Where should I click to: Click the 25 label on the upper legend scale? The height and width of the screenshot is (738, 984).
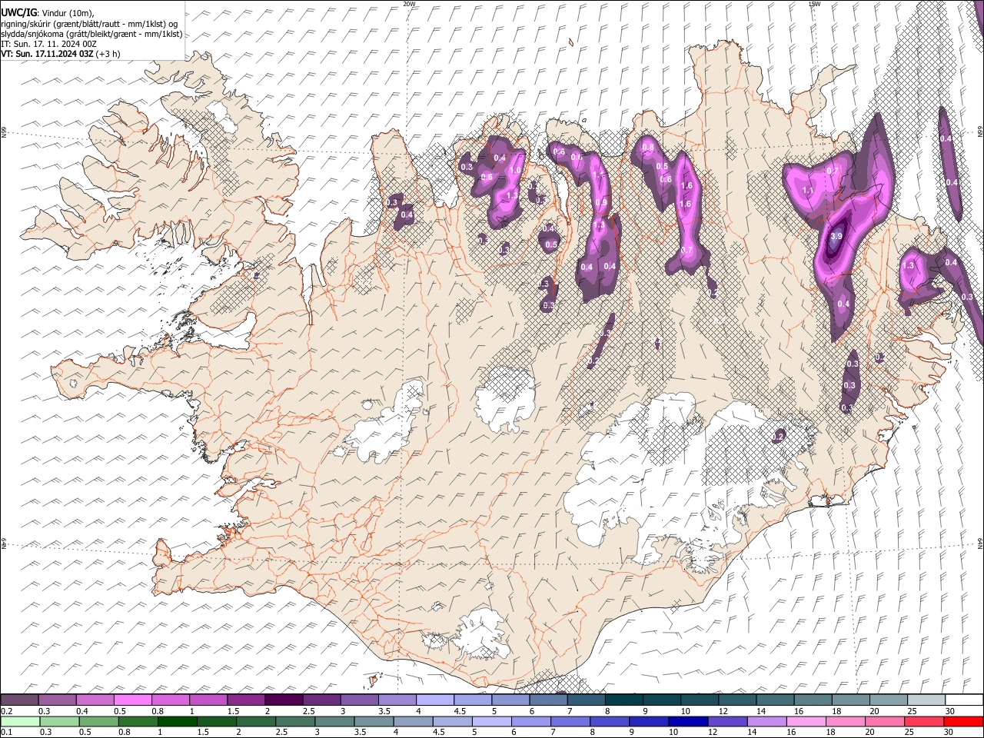coord(912,711)
